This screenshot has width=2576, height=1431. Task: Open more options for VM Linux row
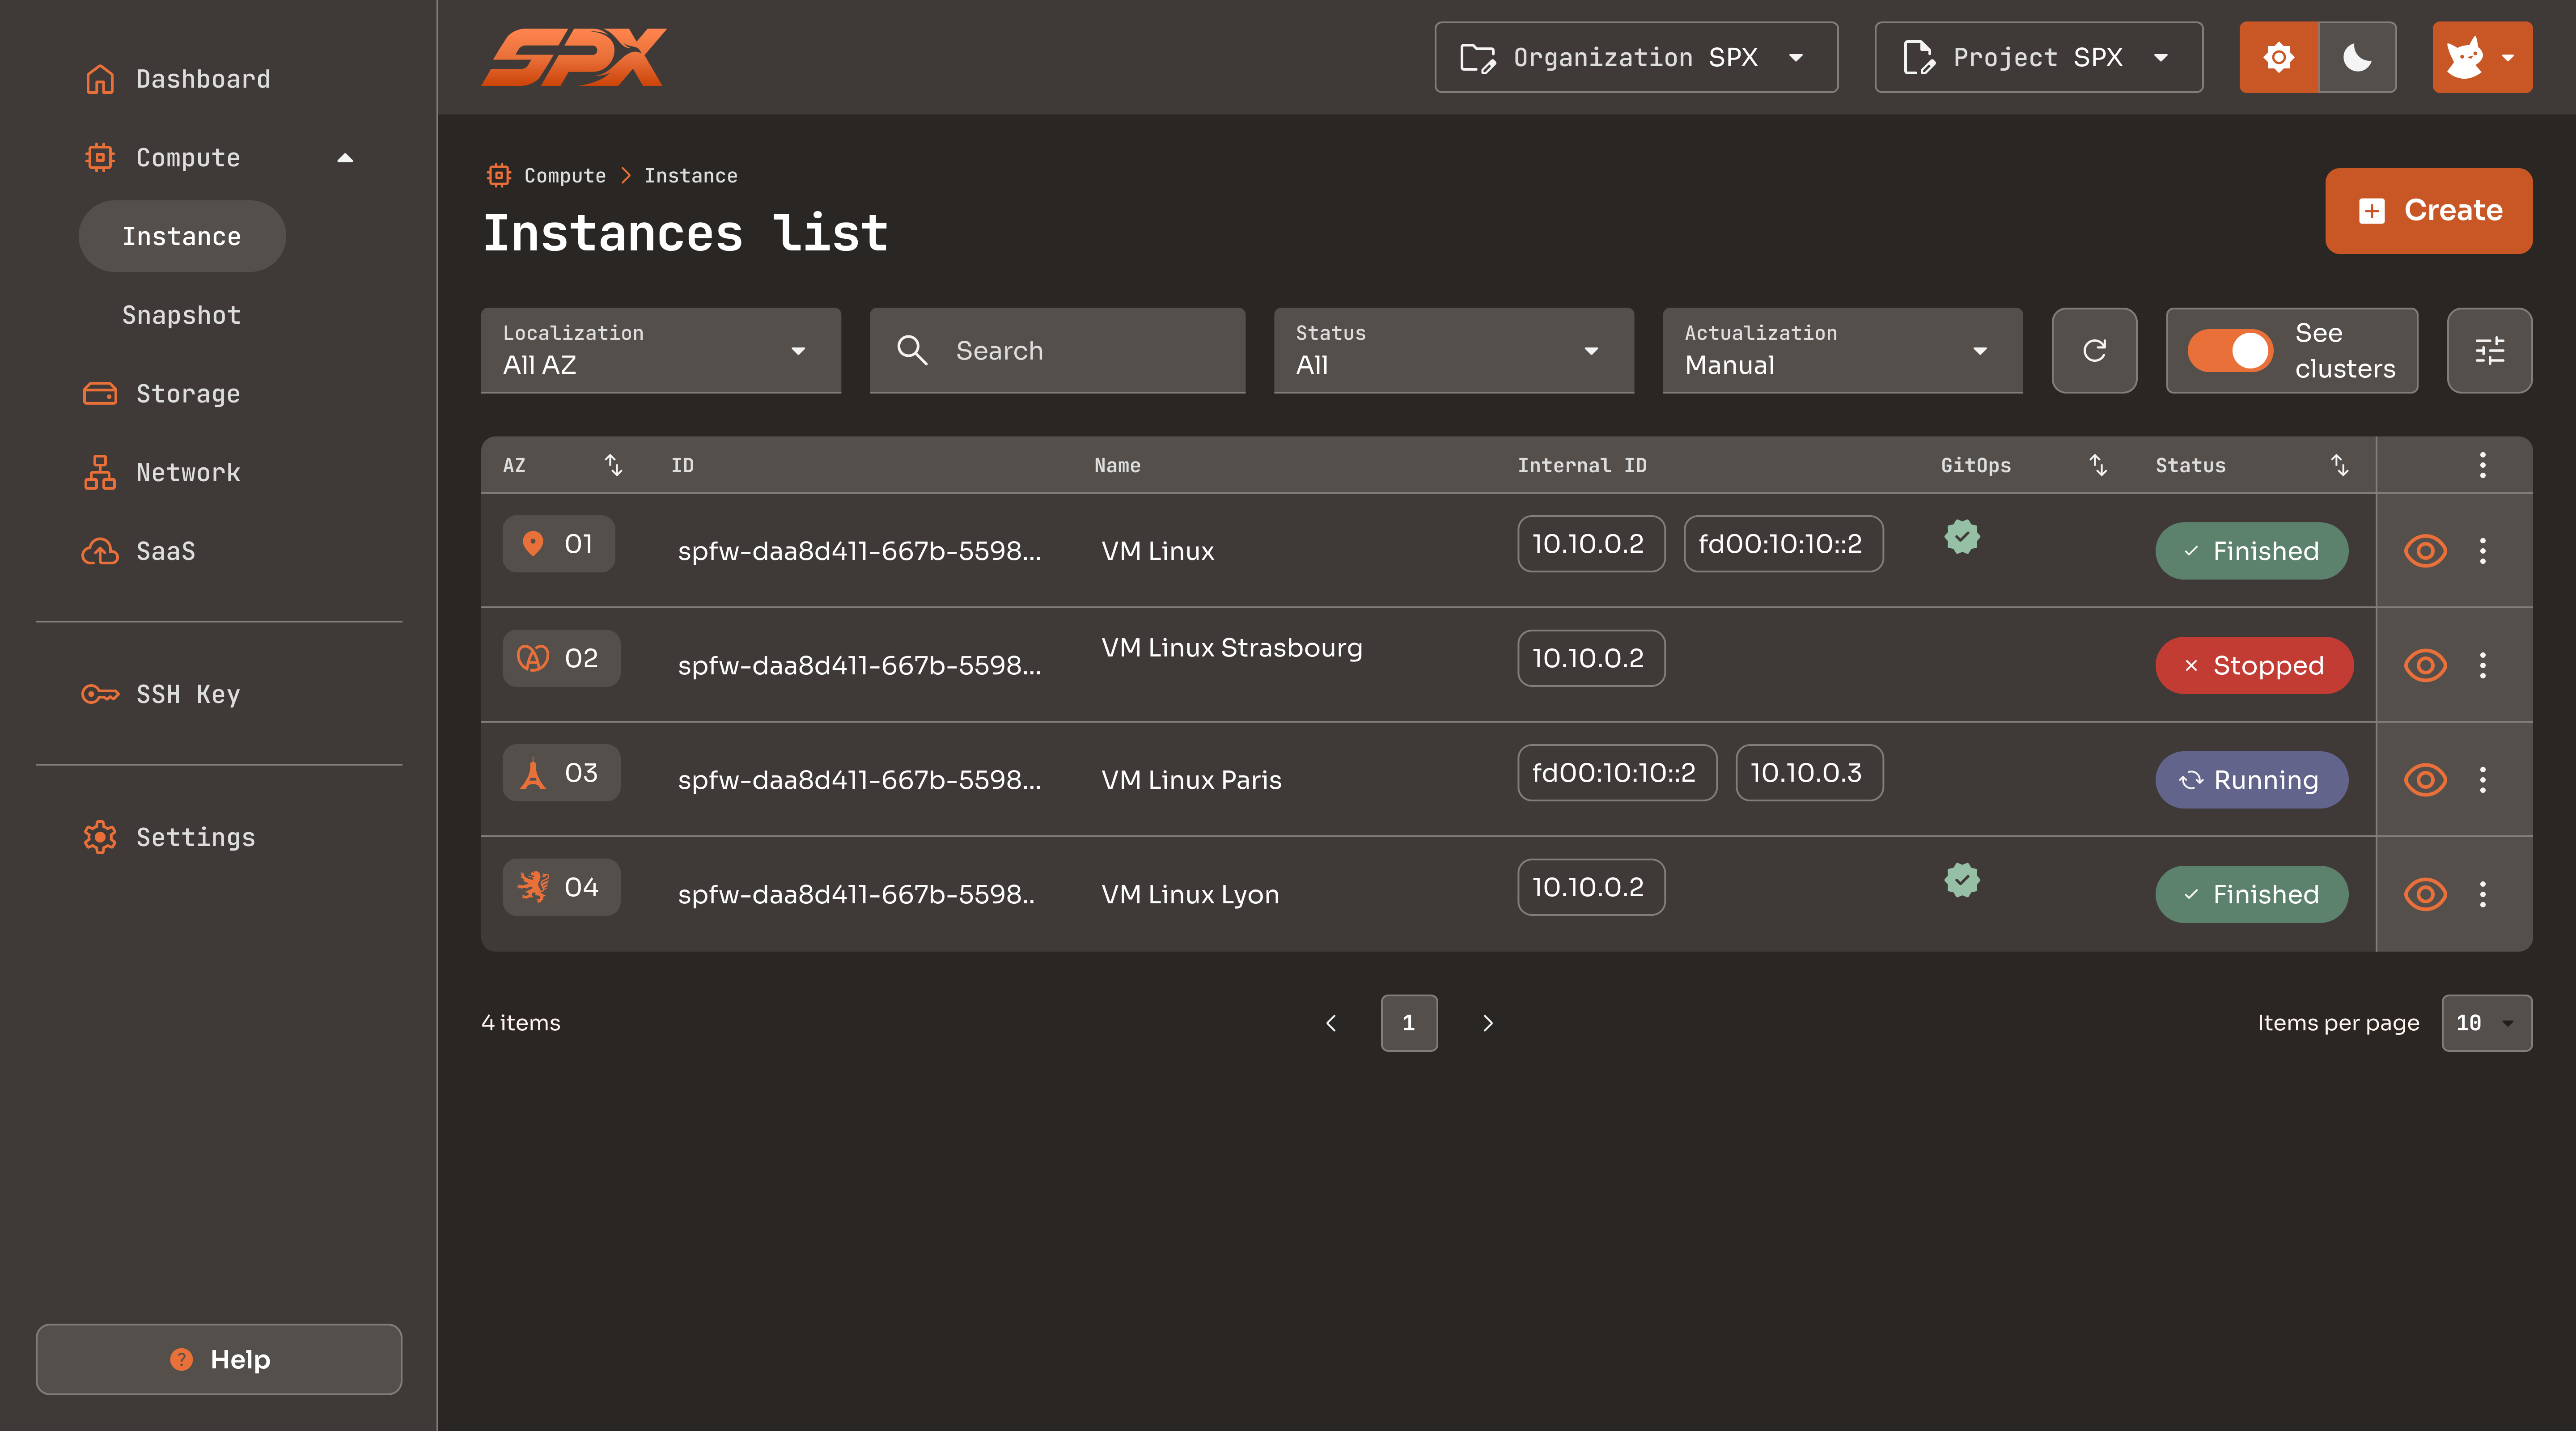pyautogui.click(x=2482, y=551)
